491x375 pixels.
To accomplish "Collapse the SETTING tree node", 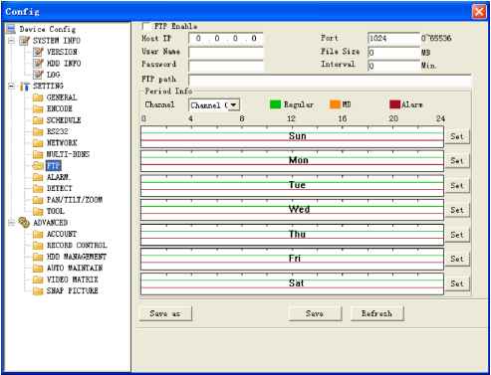I will click(12, 86).
